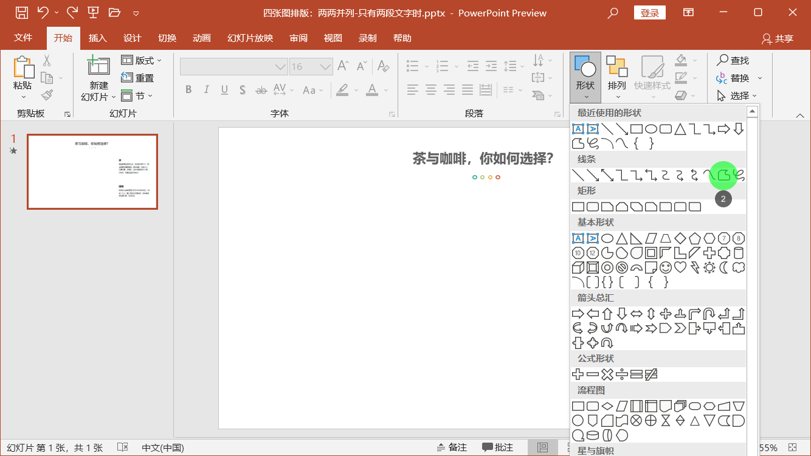This screenshot has height=456, width=811.
Task: Insert the Smiley Face shape
Action: [666, 268]
